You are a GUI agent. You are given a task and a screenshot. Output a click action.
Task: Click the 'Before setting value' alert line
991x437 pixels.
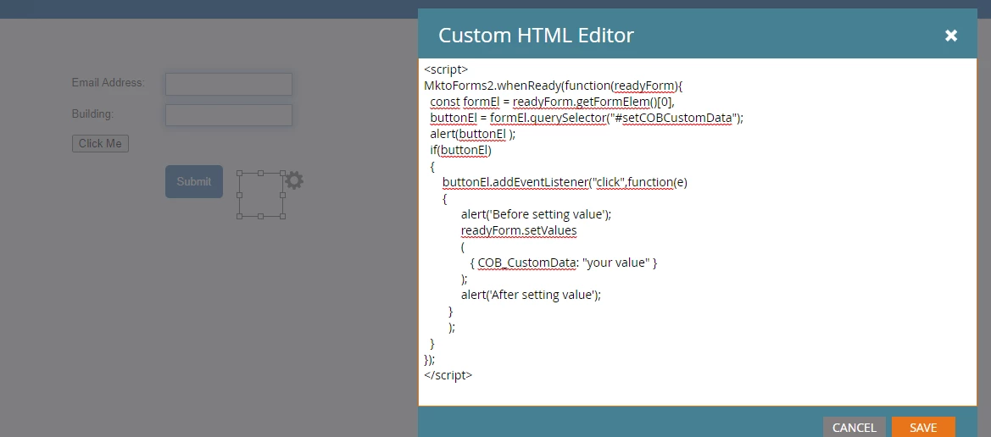[x=536, y=214]
